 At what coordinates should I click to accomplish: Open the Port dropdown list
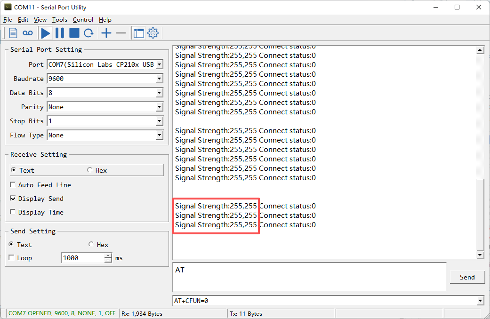point(160,64)
